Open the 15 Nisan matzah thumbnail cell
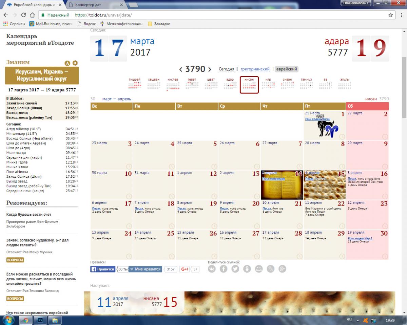The image size is (407, 325). pyautogui.click(x=324, y=185)
